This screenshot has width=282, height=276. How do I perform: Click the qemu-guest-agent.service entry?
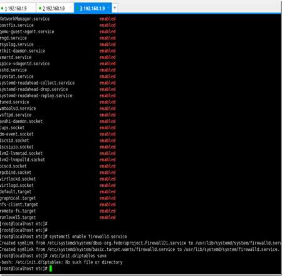(27, 31)
